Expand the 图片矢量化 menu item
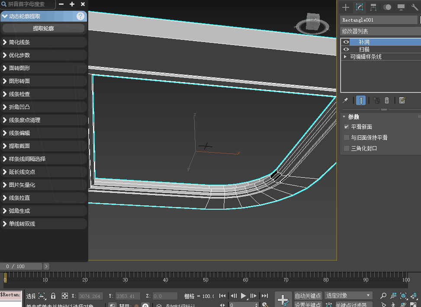 click(44, 185)
